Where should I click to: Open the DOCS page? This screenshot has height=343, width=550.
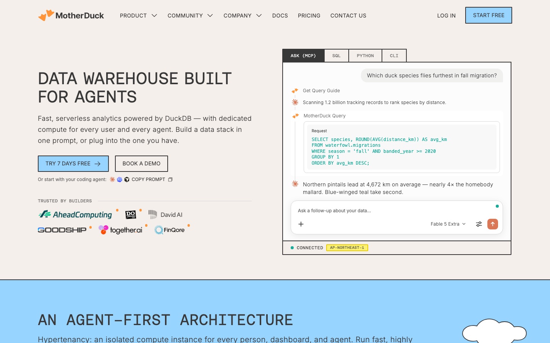pyautogui.click(x=280, y=16)
